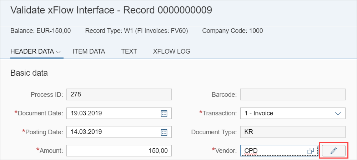This screenshot has height=160, width=357.
Task: Go to the XFLOW LOG tab
Action: 171,51
